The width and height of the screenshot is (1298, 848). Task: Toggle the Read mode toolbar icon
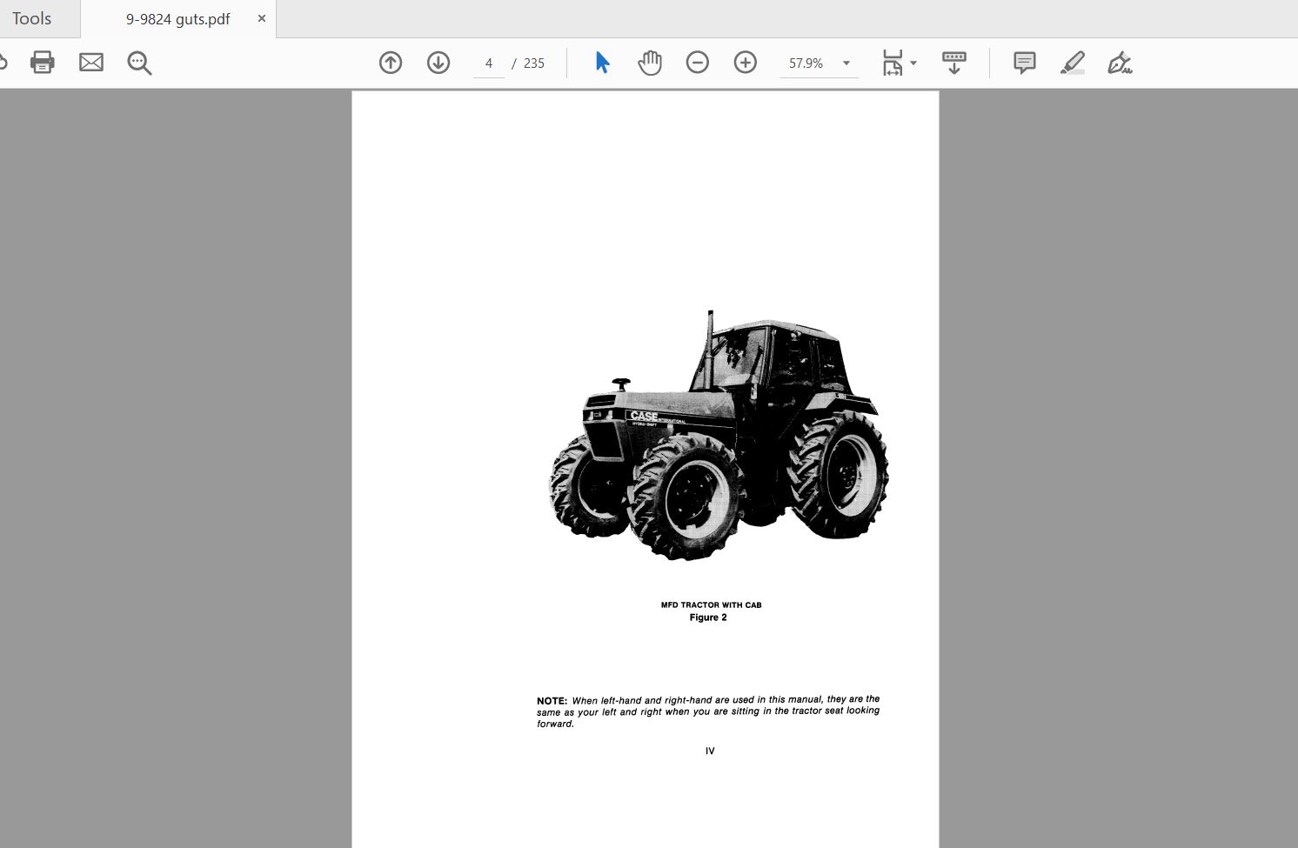click(954, 63)
